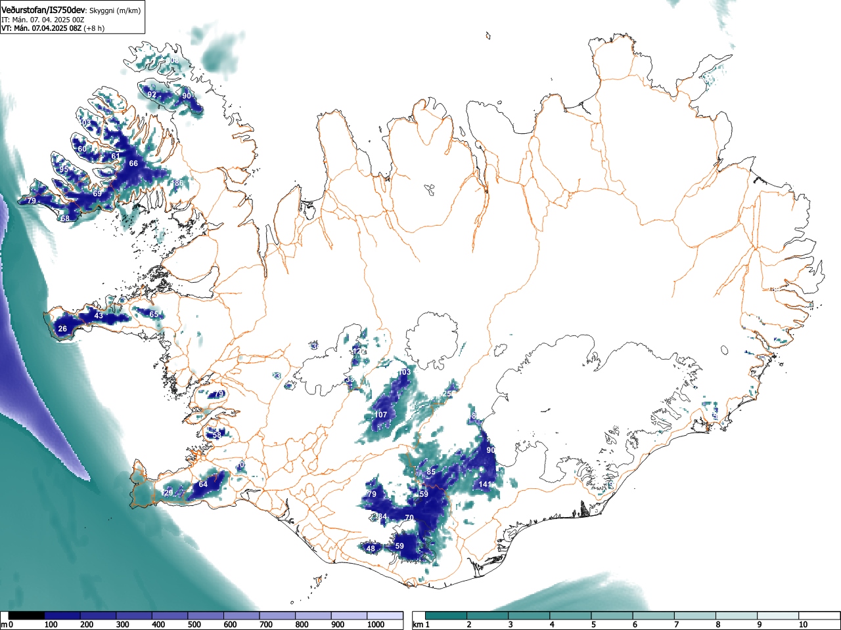Click the '500' tick label on meter legend
This screenshot has width=841, height=630.
click(x=194, y=625)
